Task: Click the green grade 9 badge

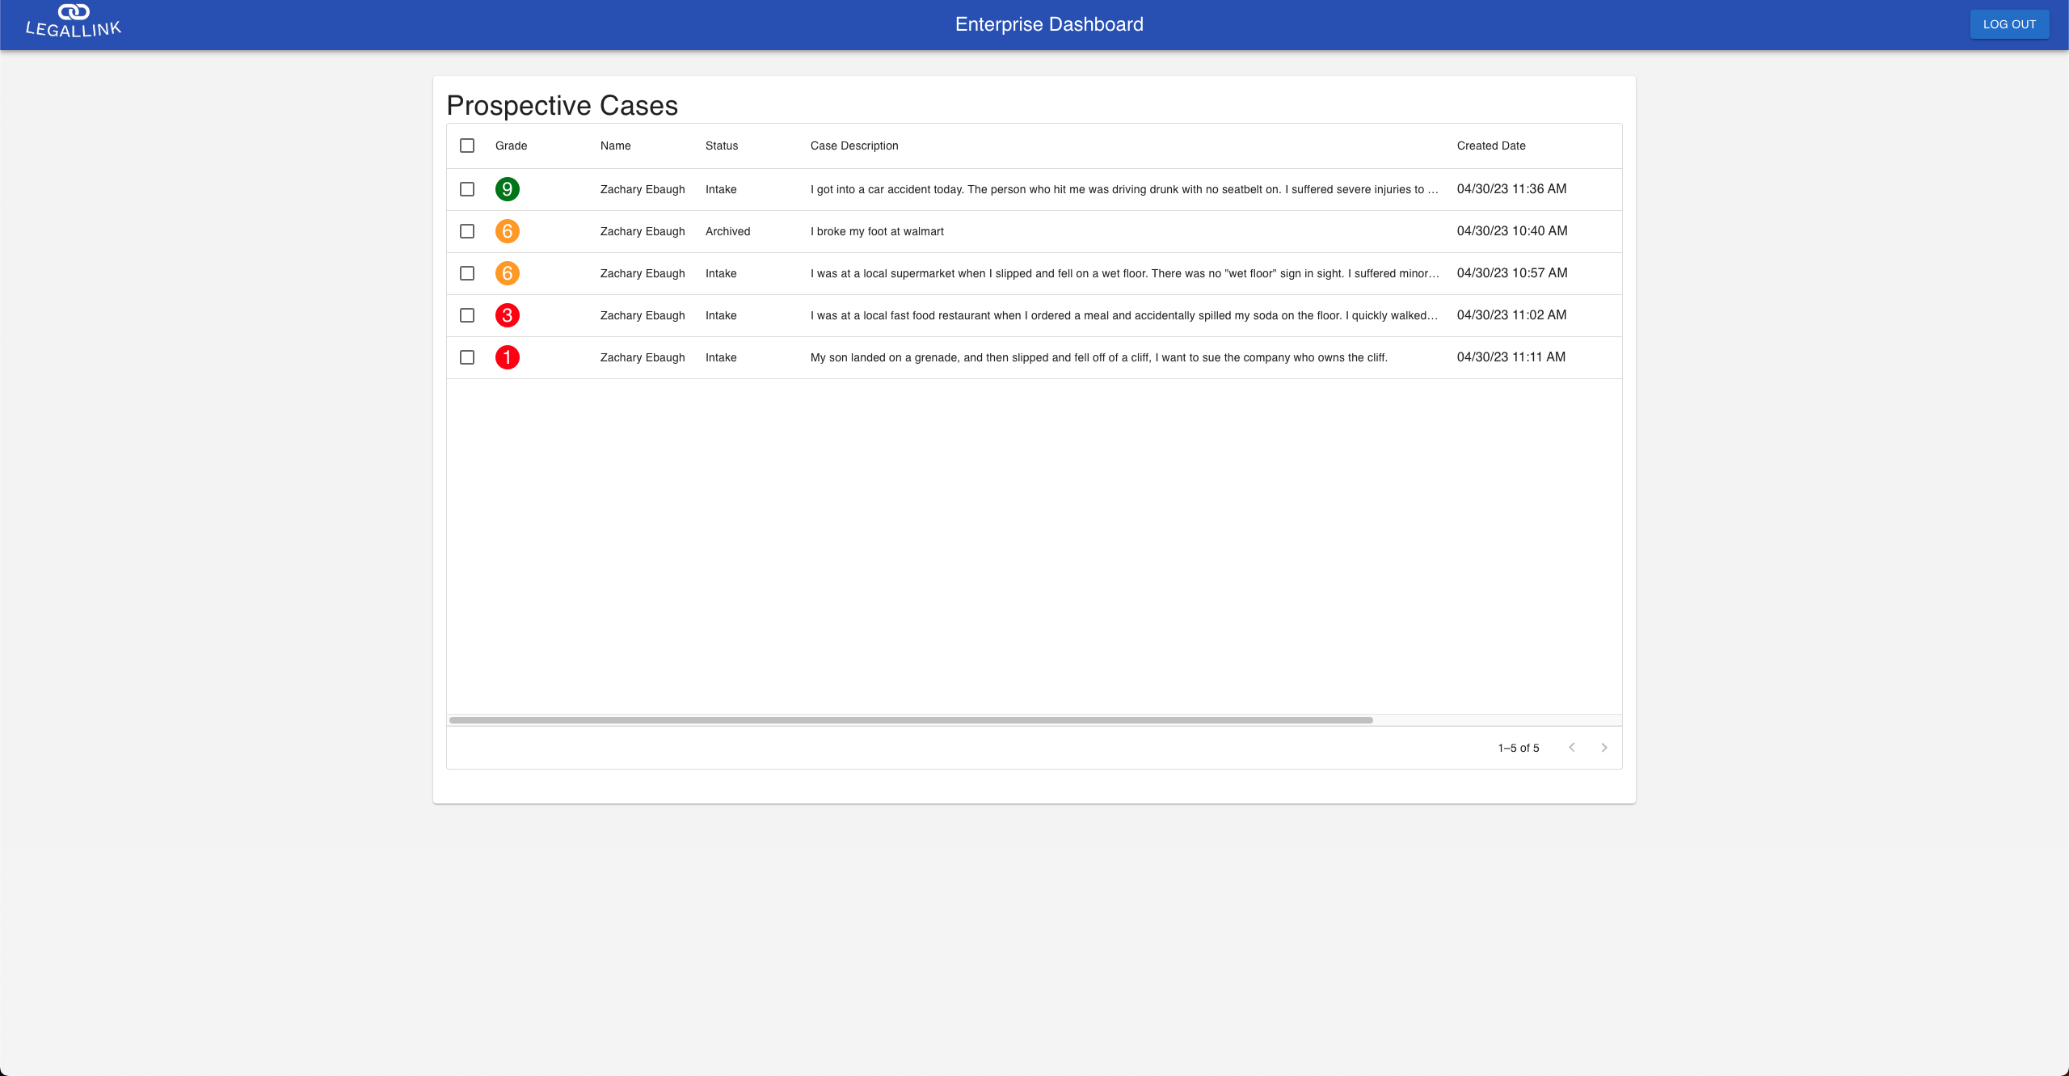Action: point(507,189)
